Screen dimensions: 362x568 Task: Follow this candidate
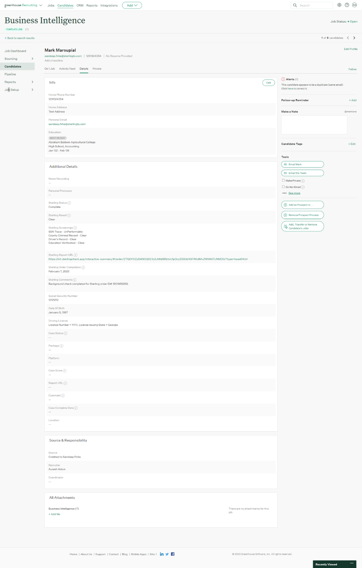(x=352, y=69)
